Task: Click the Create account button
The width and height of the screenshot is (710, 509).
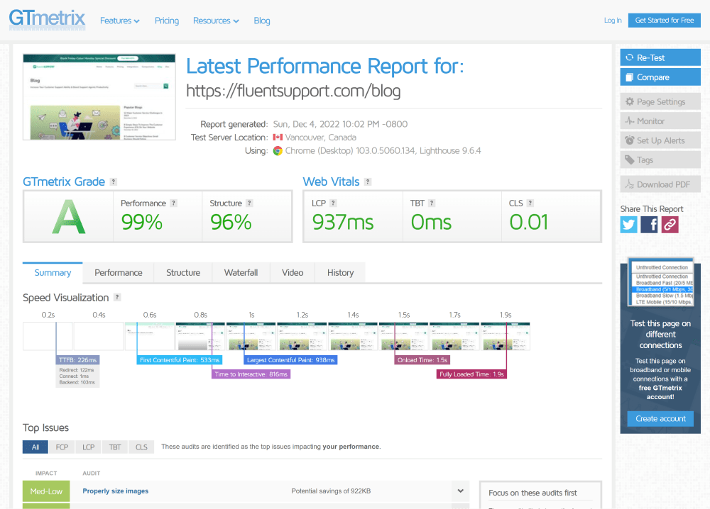Action: point(660,418)
